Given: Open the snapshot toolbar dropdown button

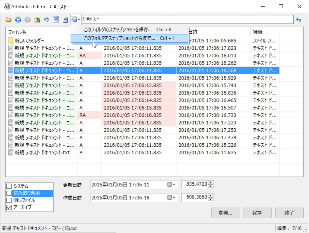Looking at the screenshot, I should click(75, 19).
